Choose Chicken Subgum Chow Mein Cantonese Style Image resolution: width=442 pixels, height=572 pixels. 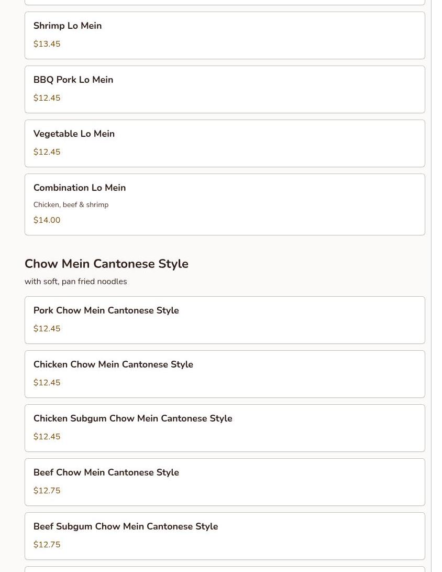point(225,428)
